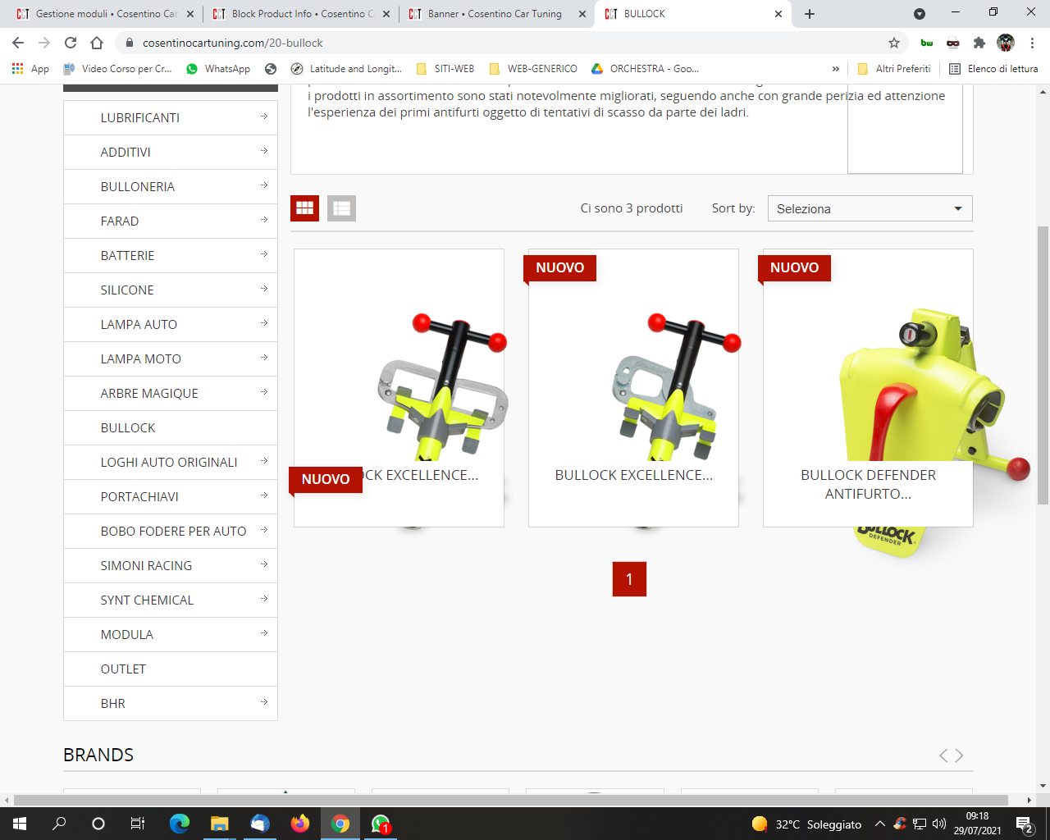The width and height of the screenshot is (1050, 840).
Task: Open Task View on the taskbar
Action: (138, 824)
